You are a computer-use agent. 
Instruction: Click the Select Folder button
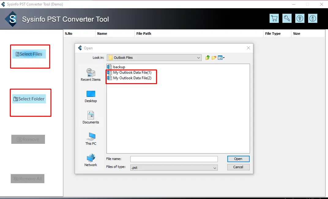[29, 99]
